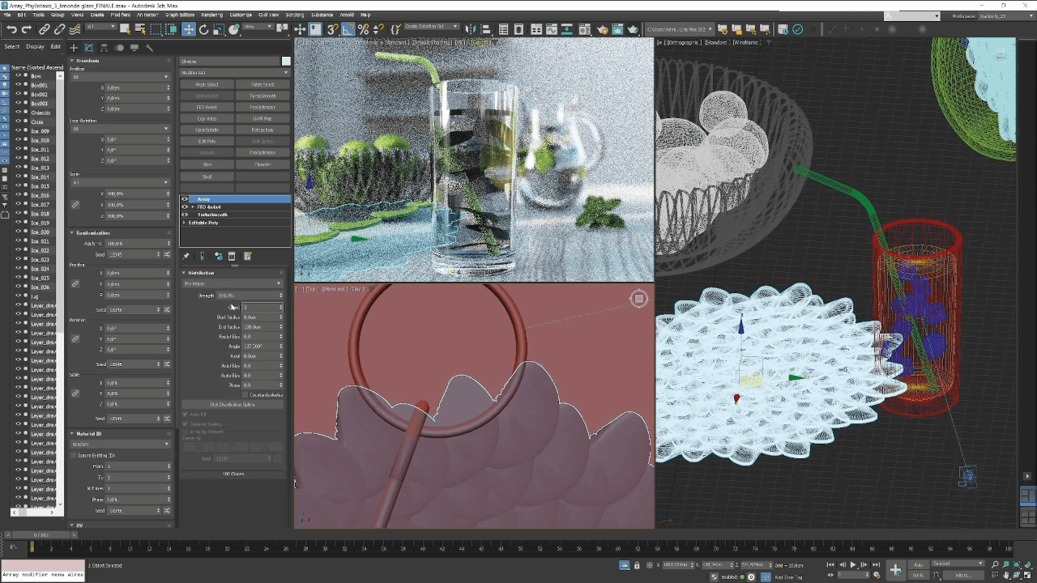Hide Bow object via eye icon
1037x583 pixels.
18,76
